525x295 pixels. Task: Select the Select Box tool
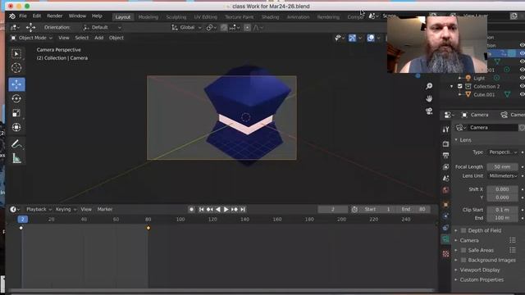(16, 54)
